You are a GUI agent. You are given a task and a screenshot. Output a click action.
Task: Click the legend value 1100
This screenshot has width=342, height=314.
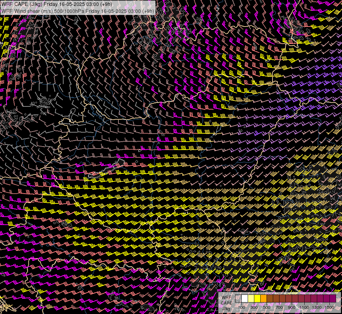[x=304, y=307]
